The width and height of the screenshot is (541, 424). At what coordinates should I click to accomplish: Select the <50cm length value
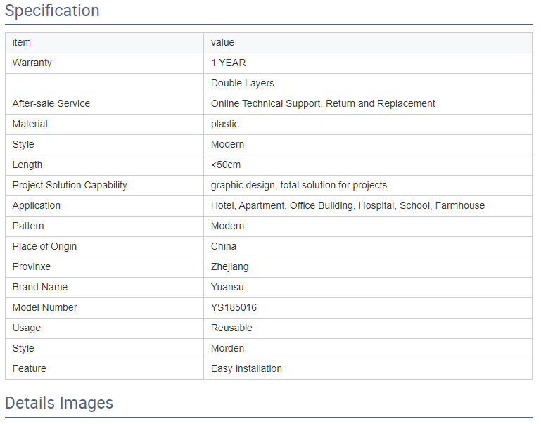pos(226,165)
